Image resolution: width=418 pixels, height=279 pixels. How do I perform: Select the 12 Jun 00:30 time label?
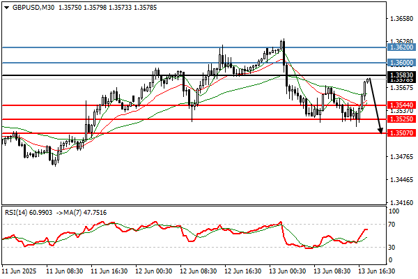click(x=153, y=269)
